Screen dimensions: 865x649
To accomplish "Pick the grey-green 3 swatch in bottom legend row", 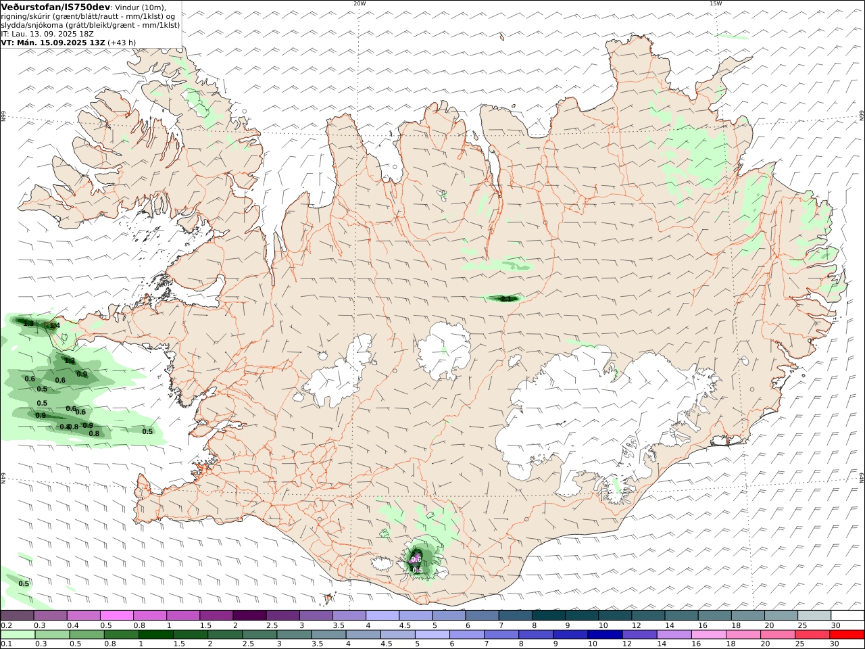I will (x=294, y=635).
